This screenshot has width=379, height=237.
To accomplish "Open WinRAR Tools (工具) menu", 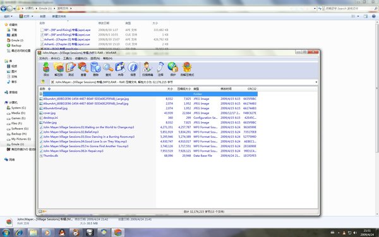I will point(68,59).
